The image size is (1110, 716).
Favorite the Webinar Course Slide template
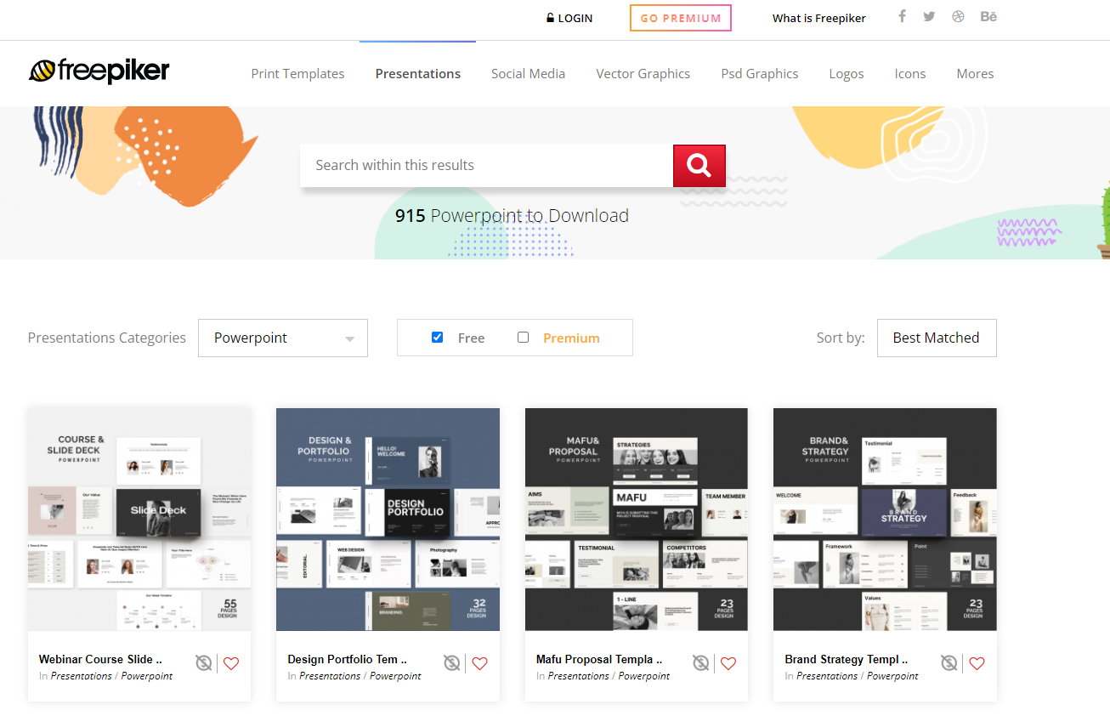[231, 663]
